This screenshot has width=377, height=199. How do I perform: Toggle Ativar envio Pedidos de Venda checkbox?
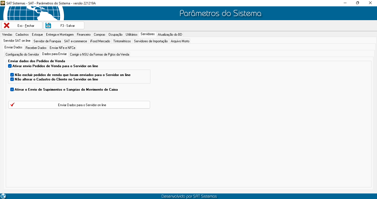pyautogui.click(x=10, y=66)
